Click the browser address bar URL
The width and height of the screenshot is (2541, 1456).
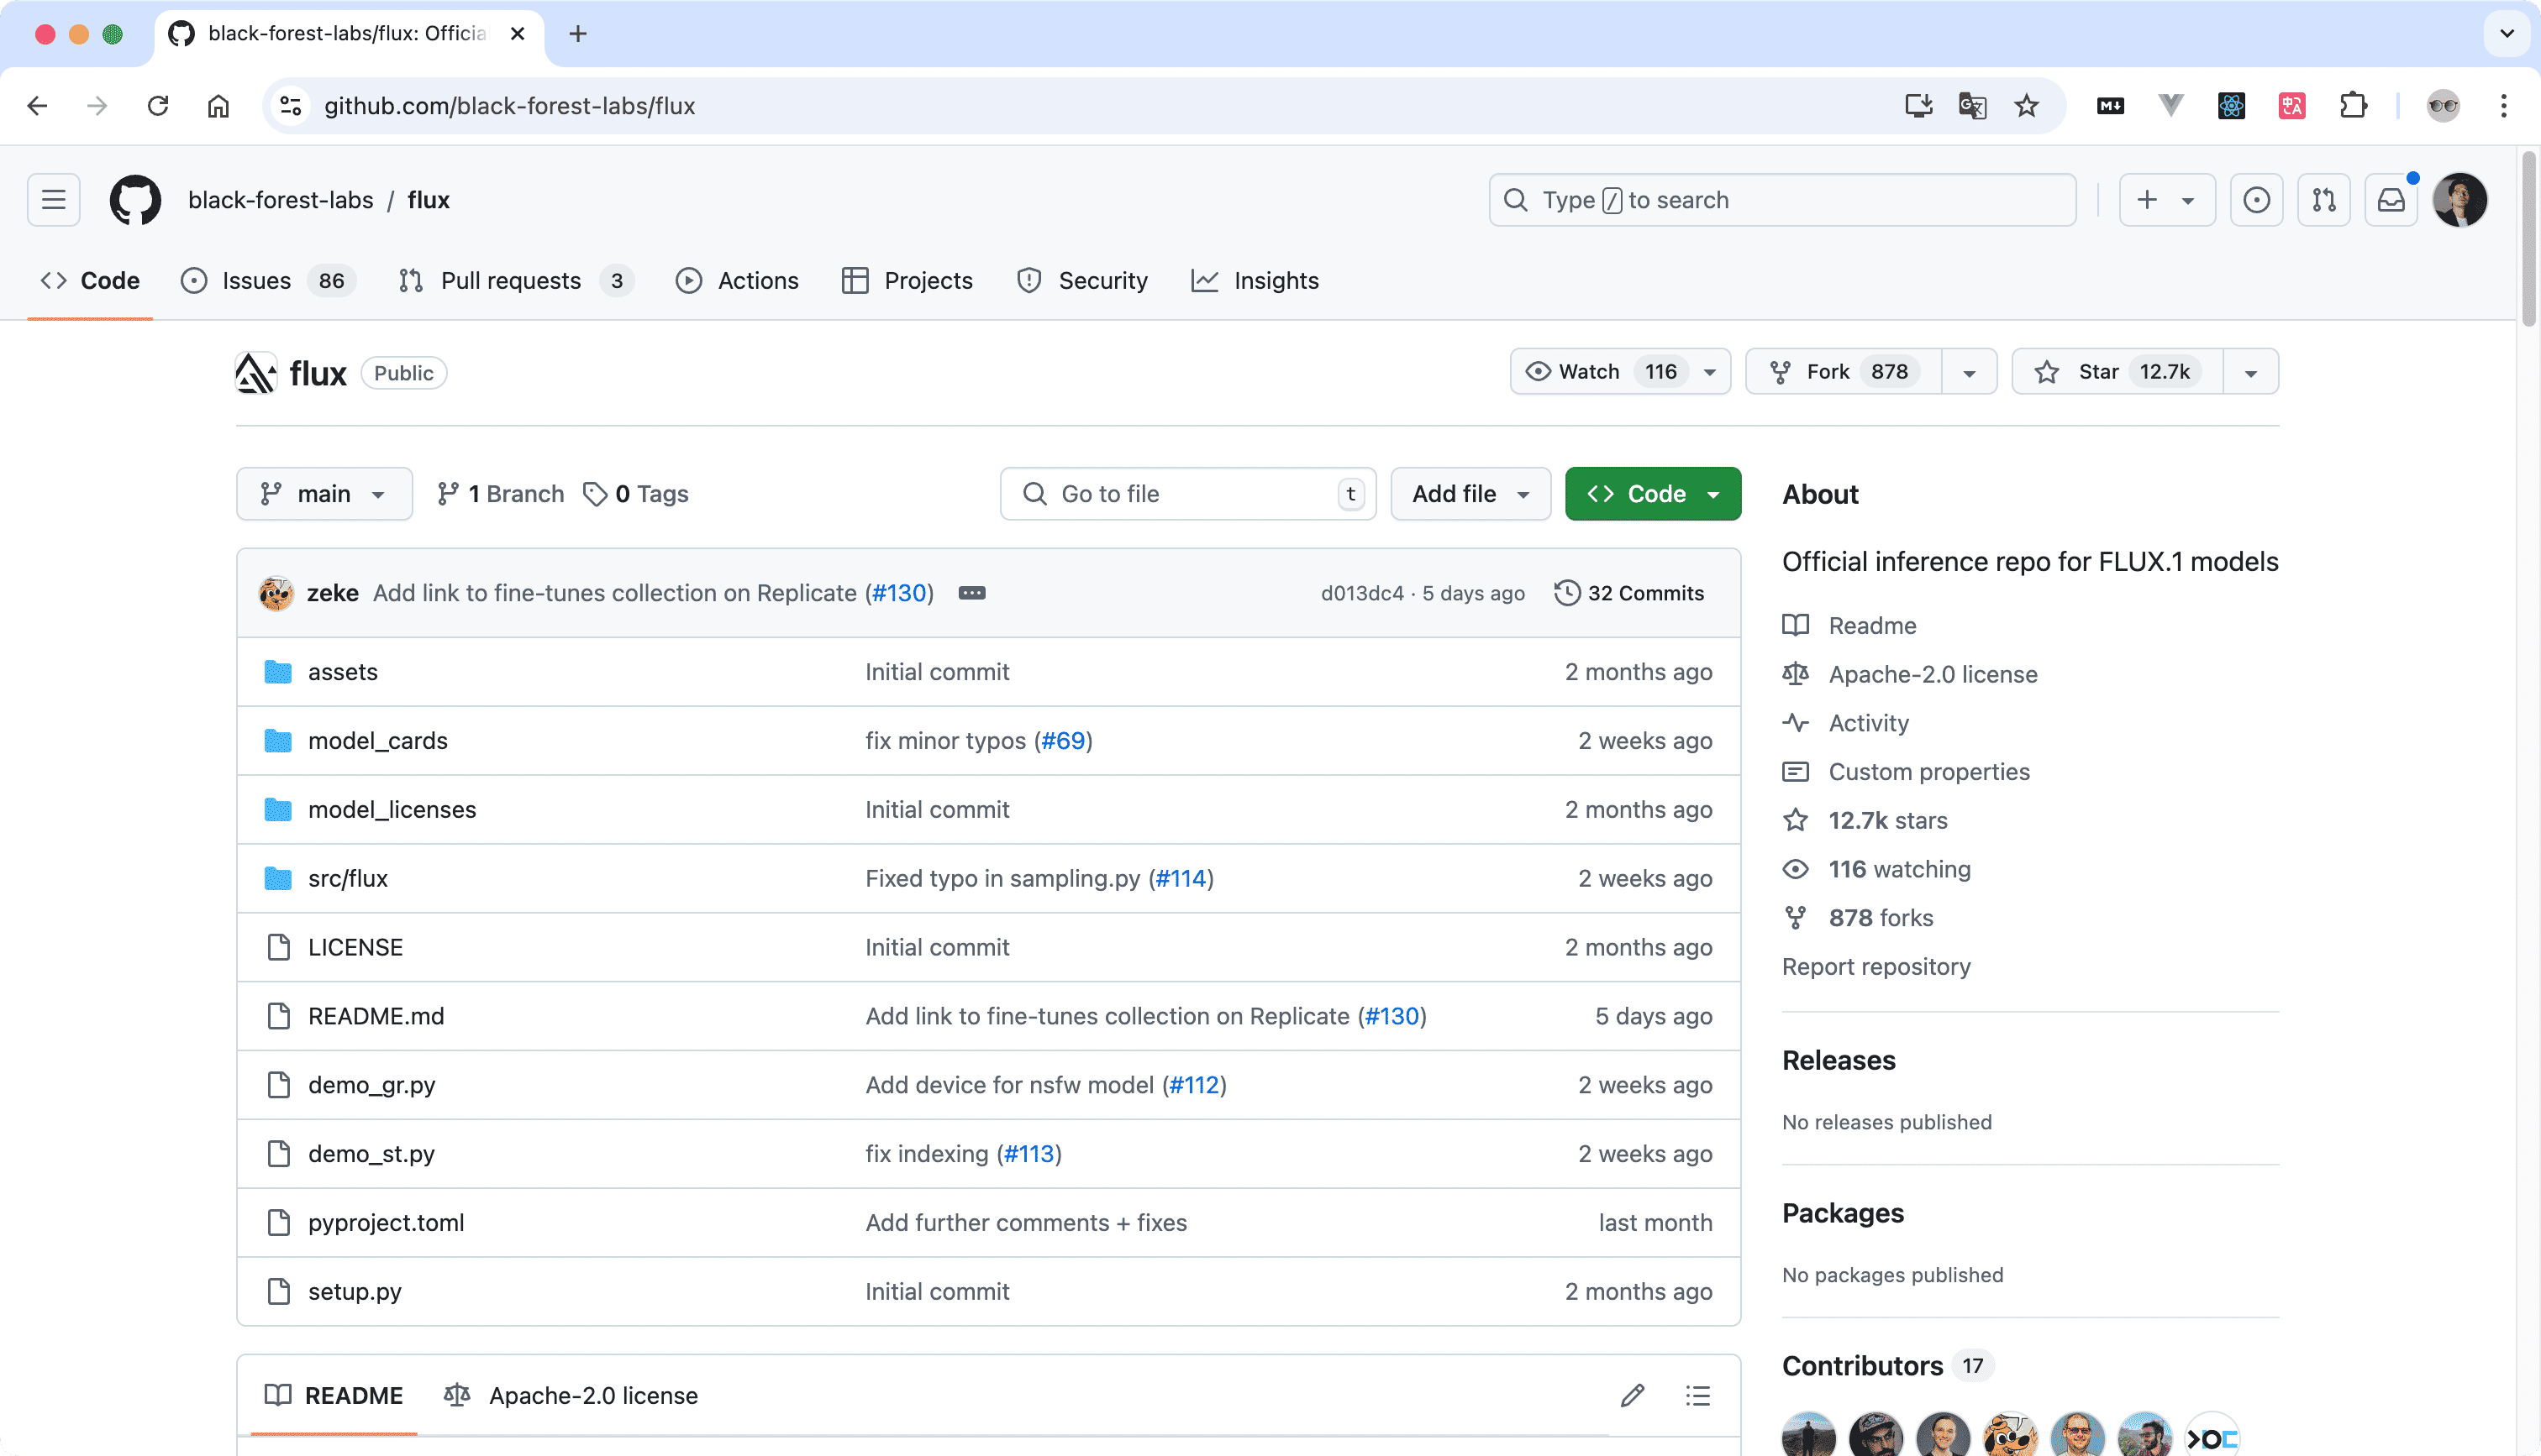pyautogui.click(x=509, y=106)
